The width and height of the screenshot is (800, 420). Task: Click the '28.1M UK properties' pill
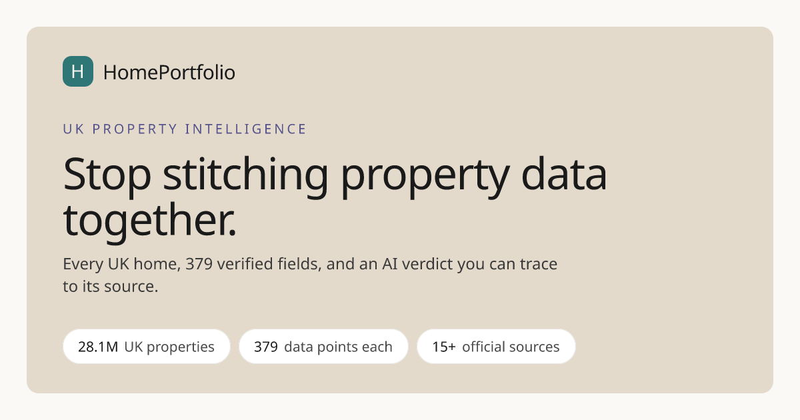tap(147, 347)
